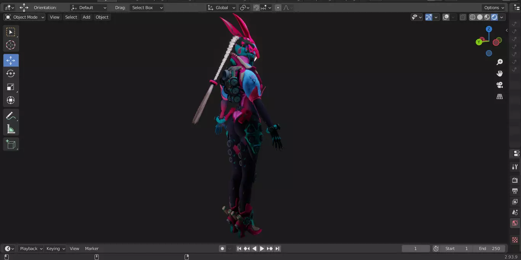
Task: Open the Orientation Default dropdown
Action: pos(89,8)
